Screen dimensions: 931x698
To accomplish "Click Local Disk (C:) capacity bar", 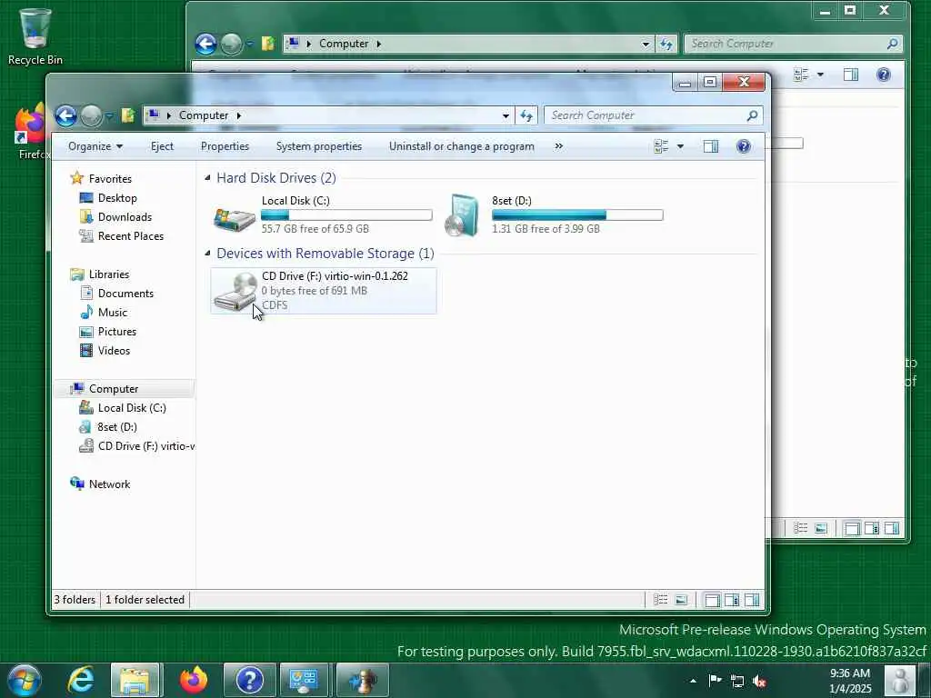I will click(346, 214).
